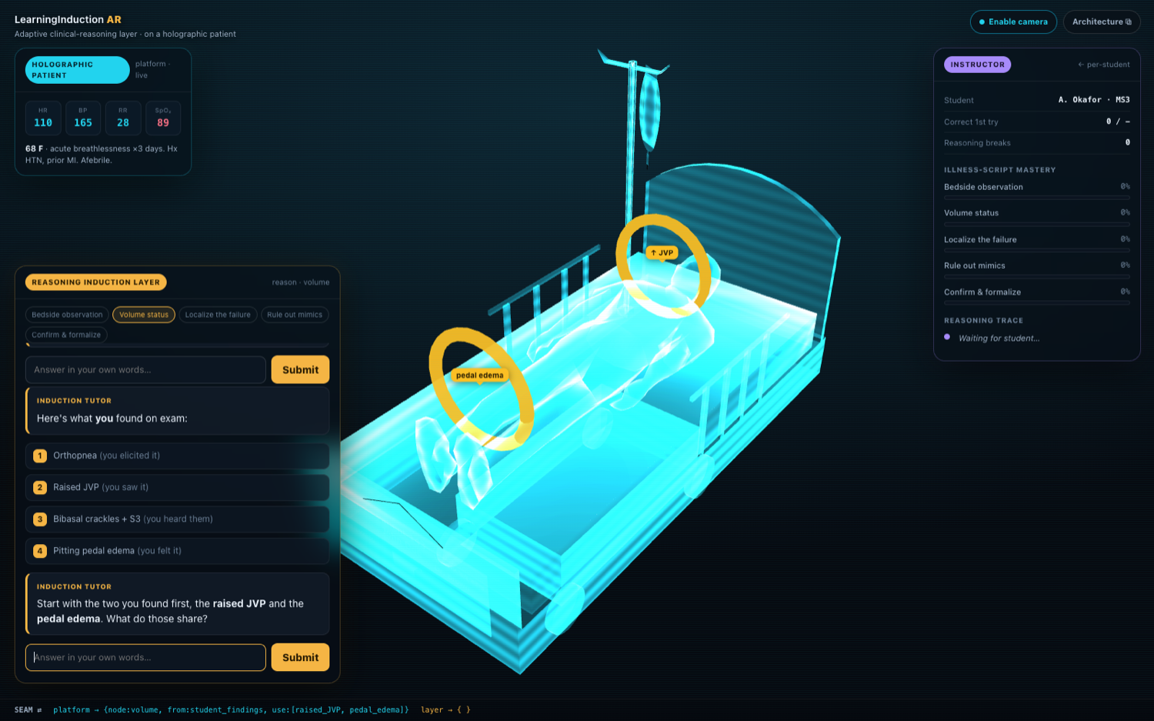Viewport: 1154px width, 721px height.
Task: Click the per-student back link
Action: 1104,65
